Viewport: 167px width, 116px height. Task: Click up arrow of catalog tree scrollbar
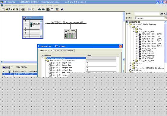point(165,22)
